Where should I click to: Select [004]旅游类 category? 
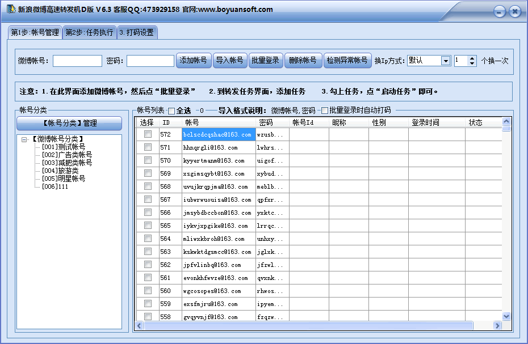pyautogui.click(x=60, y=171)
